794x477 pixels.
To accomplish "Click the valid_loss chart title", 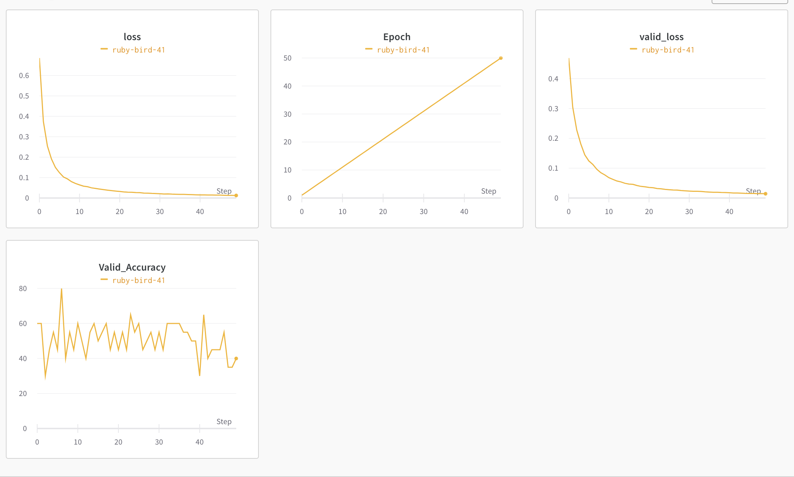I will (661, 37).
